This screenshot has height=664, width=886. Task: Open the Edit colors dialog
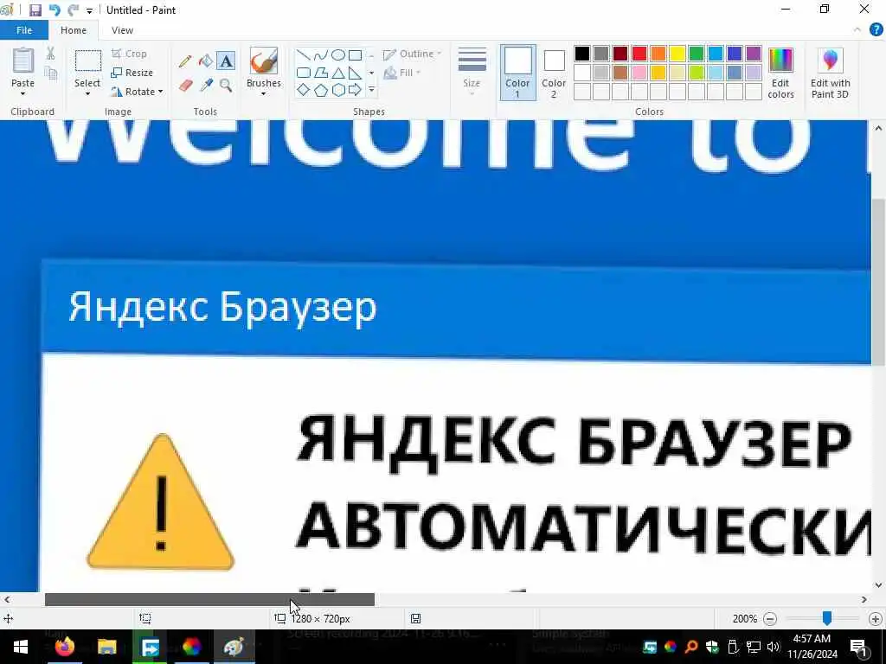click(781, 73)
